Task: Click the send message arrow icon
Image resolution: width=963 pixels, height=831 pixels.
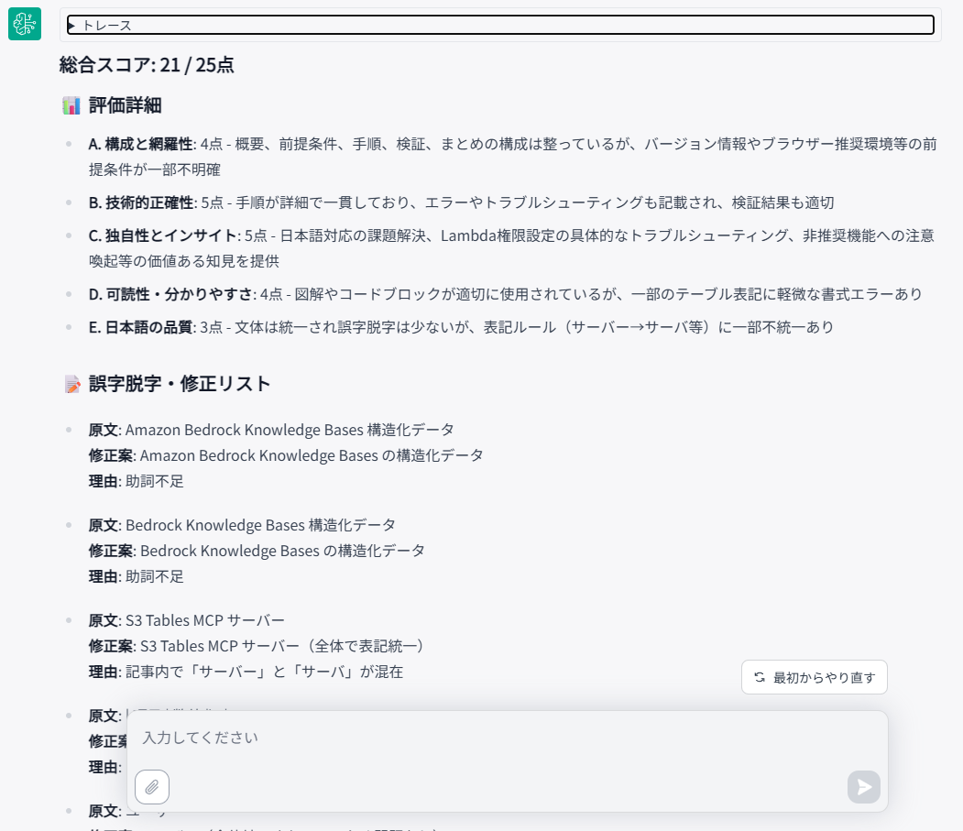Action: click(x=862, y=787)
